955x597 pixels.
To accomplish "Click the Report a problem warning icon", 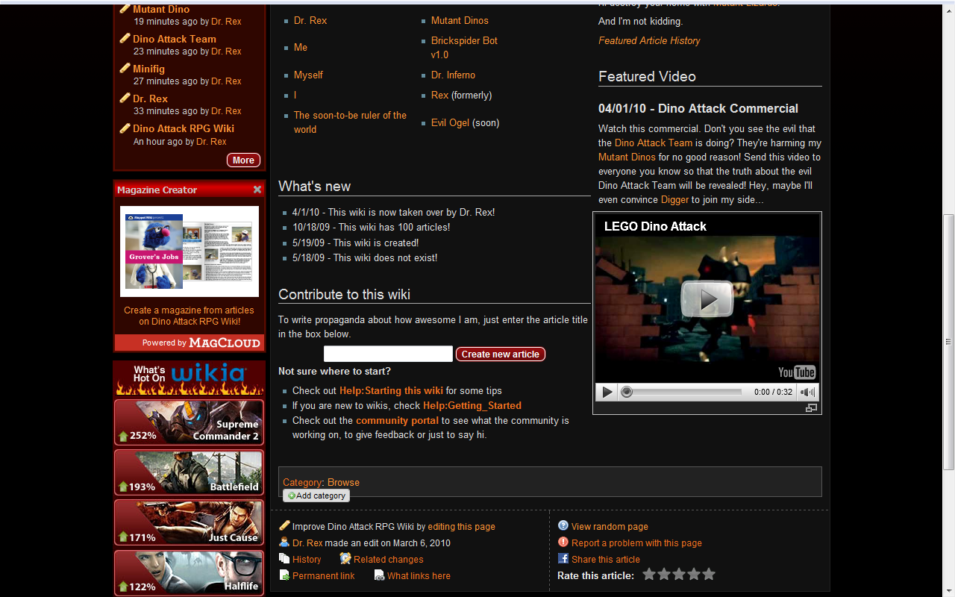I will coord(563,542).
